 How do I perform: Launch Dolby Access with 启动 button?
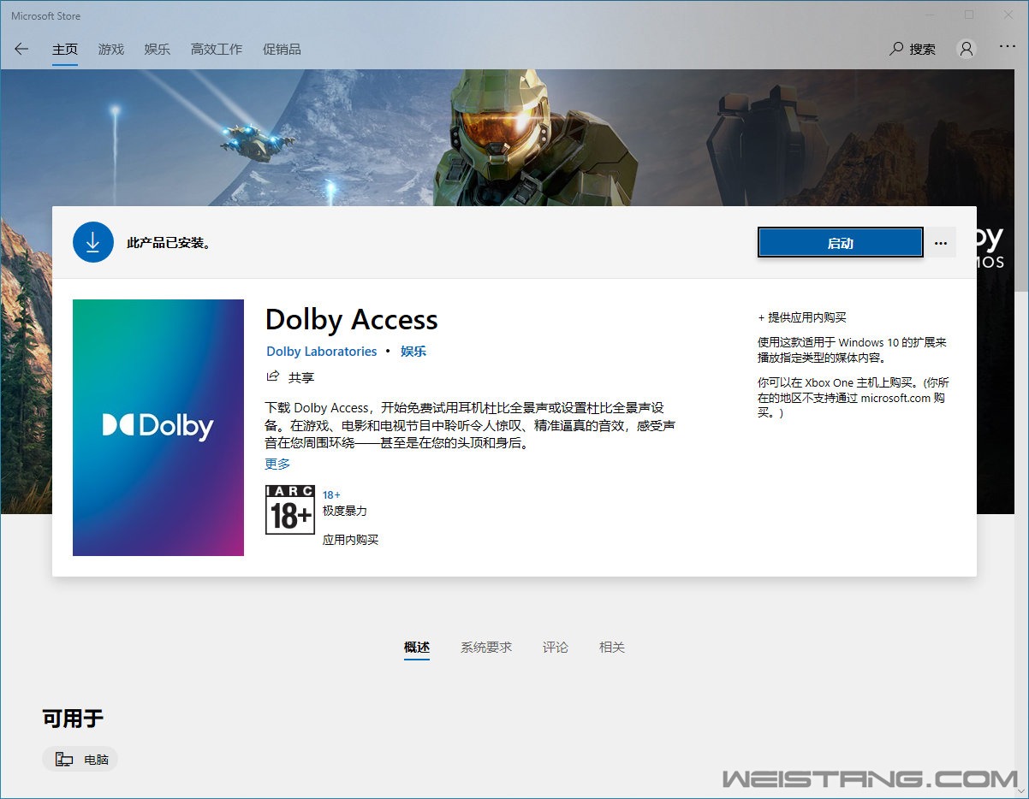coord(840,243)
